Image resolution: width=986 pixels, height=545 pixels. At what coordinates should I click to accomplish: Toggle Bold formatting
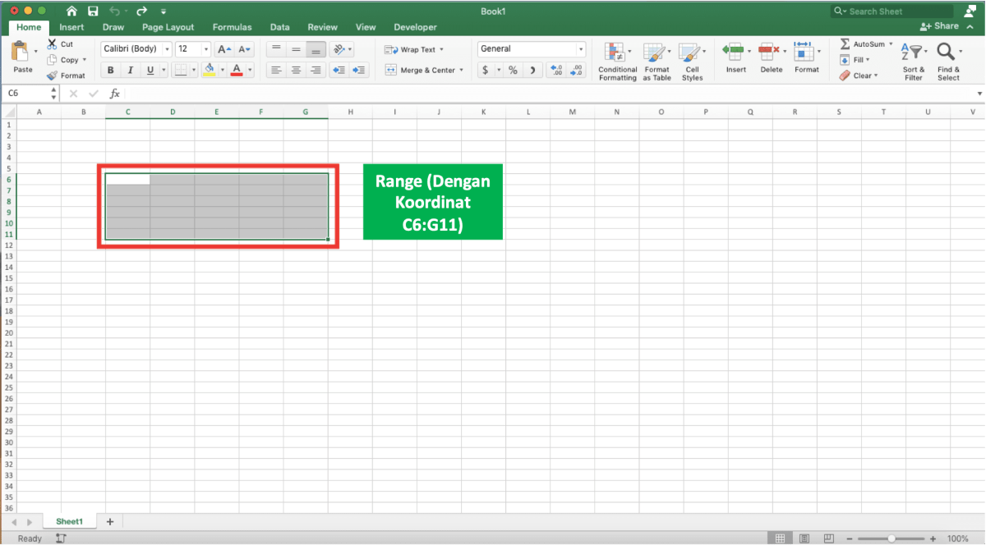coord(110,71)
